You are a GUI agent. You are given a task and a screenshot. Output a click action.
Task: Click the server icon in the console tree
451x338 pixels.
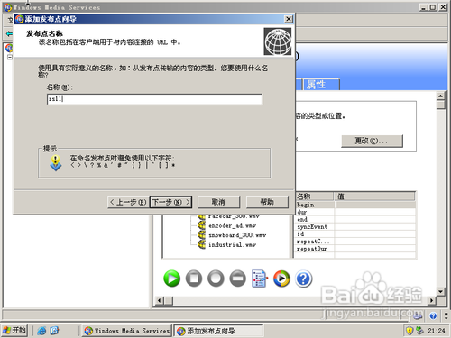point(9,48)
